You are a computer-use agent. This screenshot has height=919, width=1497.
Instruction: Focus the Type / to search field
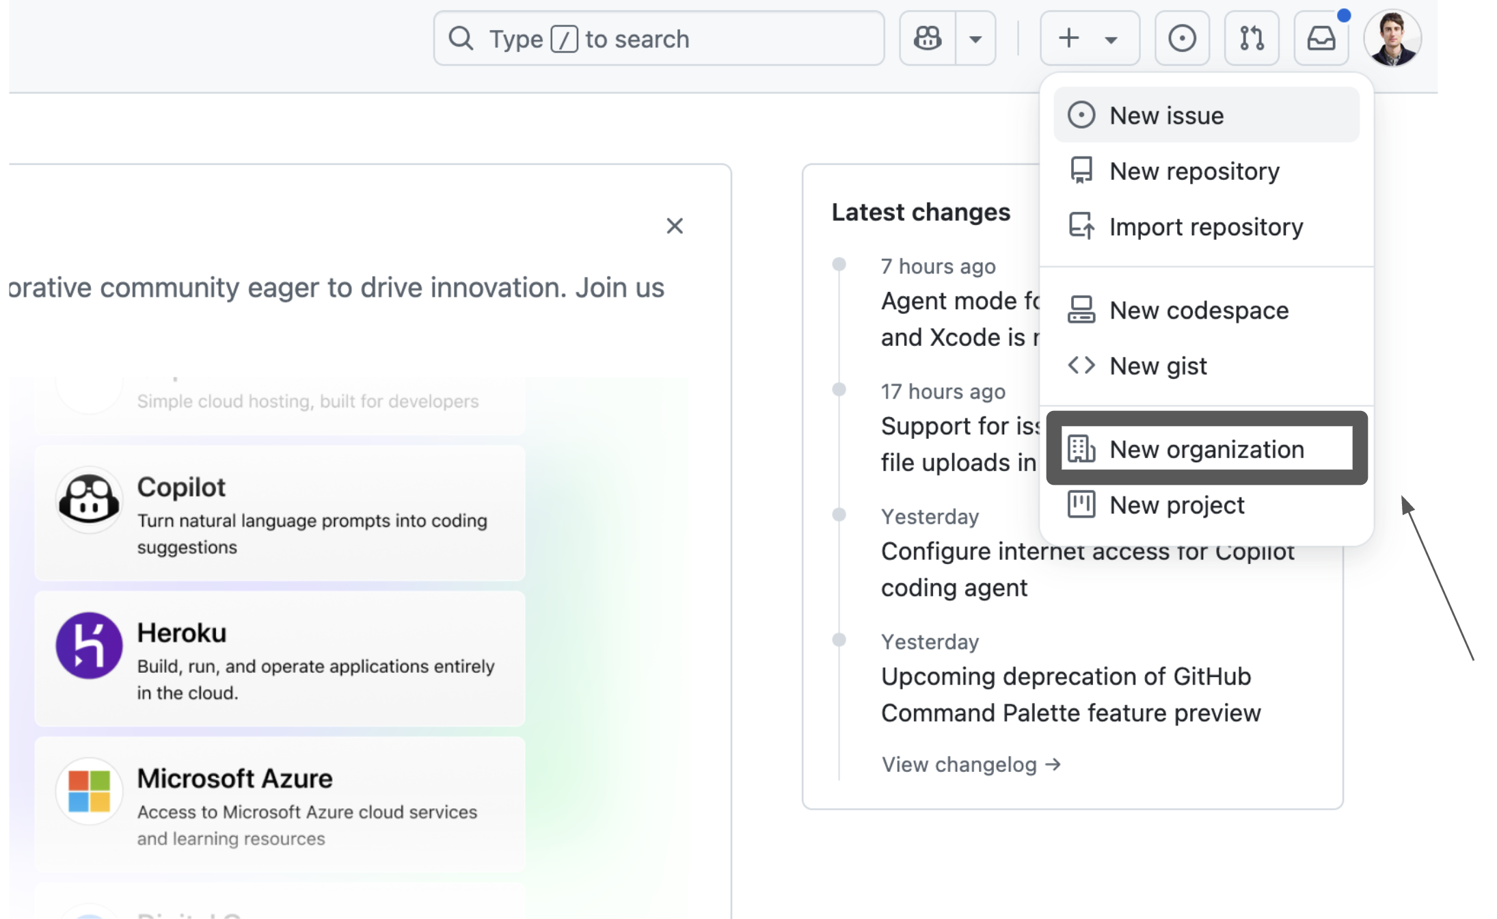pos(659,38)
